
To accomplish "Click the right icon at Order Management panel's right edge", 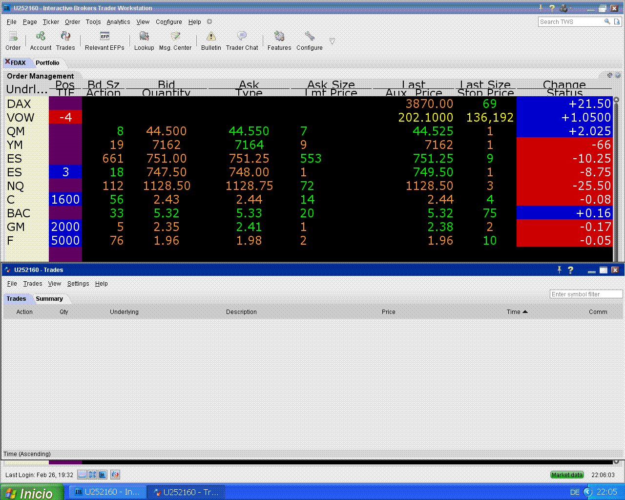I will [618, 75].
